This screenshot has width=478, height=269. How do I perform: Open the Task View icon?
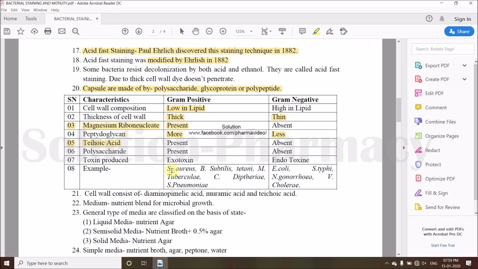(x=144, y=263)
